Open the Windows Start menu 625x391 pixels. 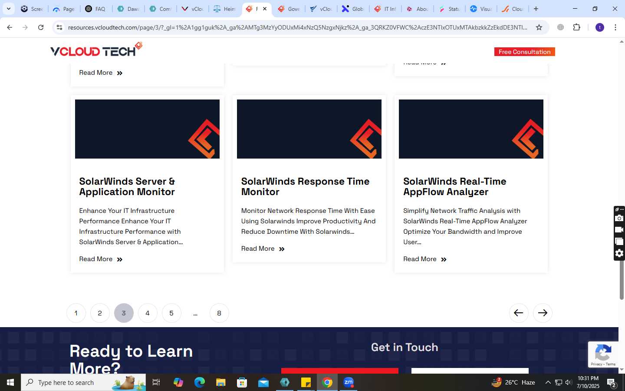[10, 382]
